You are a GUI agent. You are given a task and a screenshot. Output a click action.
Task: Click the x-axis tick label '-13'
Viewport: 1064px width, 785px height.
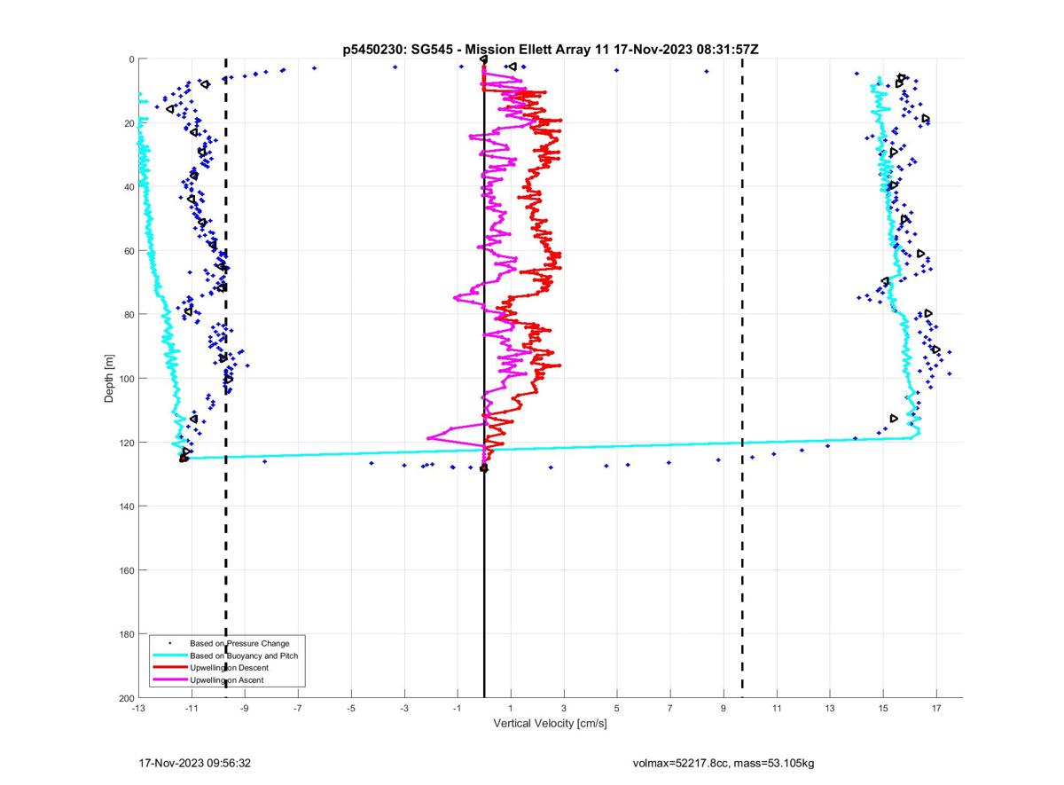pos(138,709)
